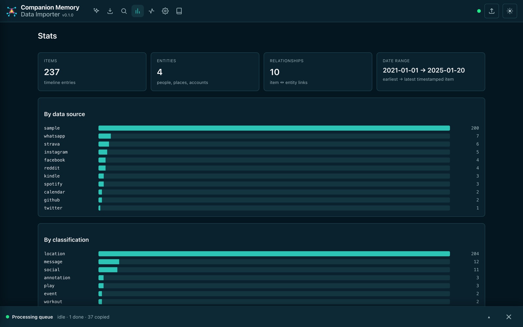Click the twitter row count 1
Screen dimensions: 523x327
[478, 208]
